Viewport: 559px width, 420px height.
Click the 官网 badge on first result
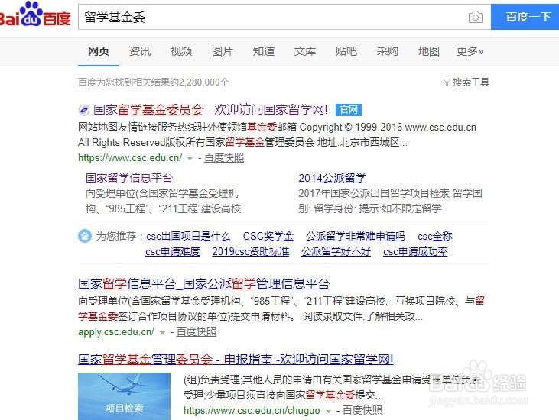click(x=348, y=110)
